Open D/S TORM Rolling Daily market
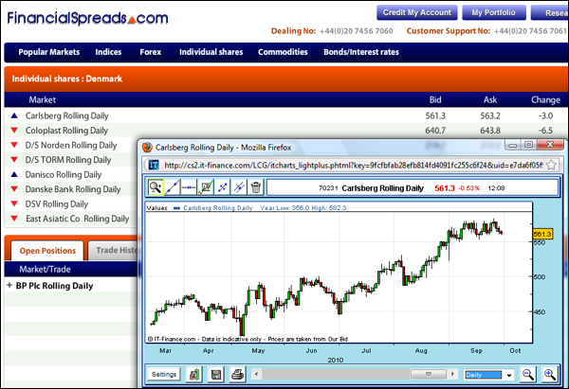Screen dimensions: 569x389 tap(68, 160)
